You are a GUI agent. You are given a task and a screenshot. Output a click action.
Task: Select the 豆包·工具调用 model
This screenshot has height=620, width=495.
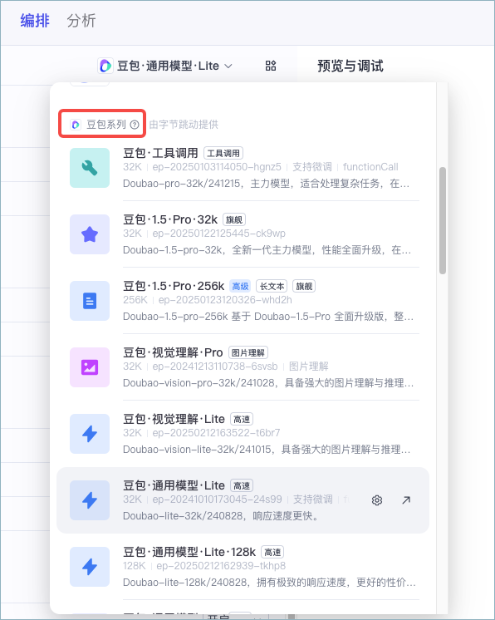click(x=244, y=168)
